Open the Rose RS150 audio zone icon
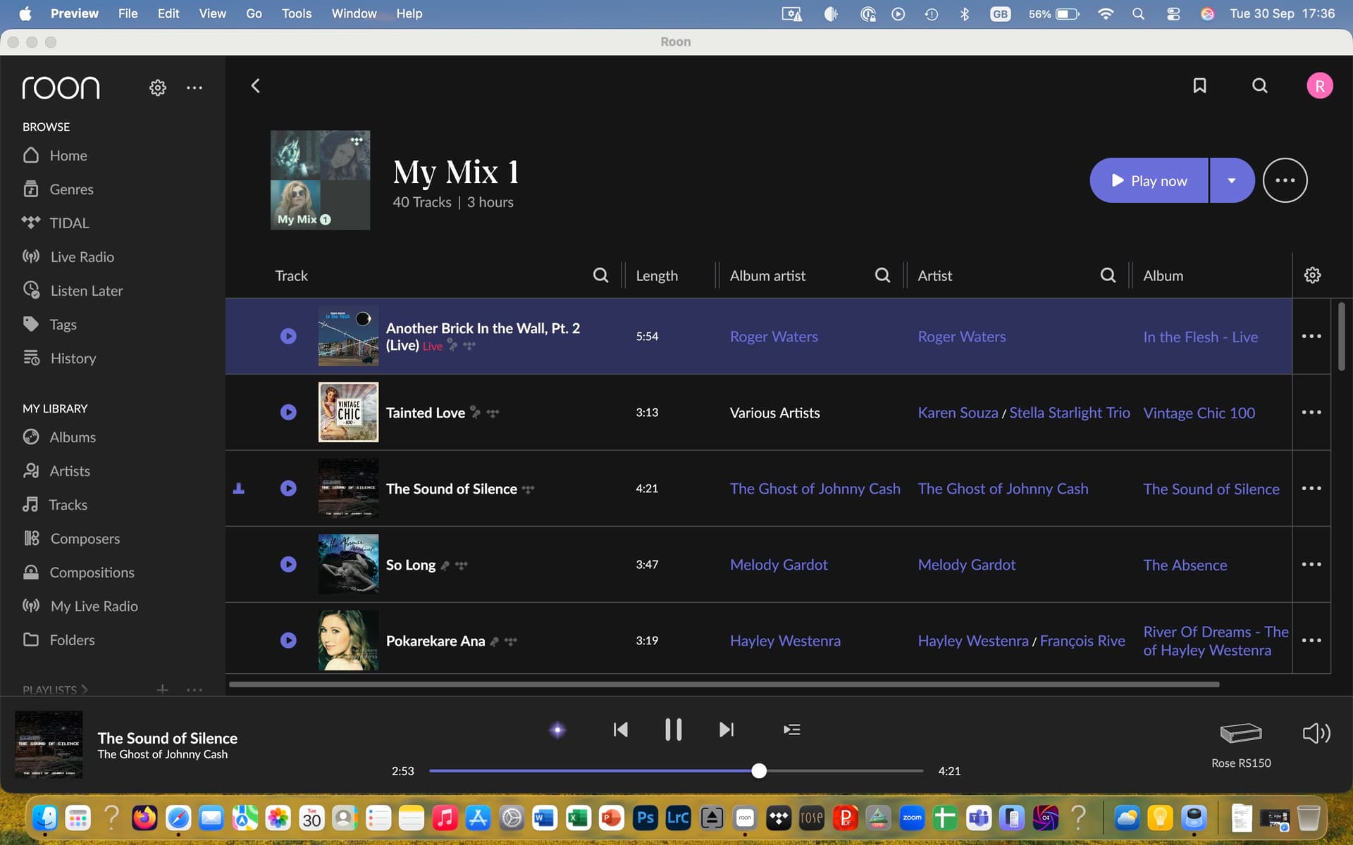Image resolution: width=1353 pixels, height=845 pixels. (x=1240, y=733)
